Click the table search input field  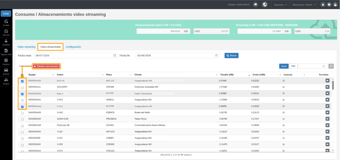[313, 66]
